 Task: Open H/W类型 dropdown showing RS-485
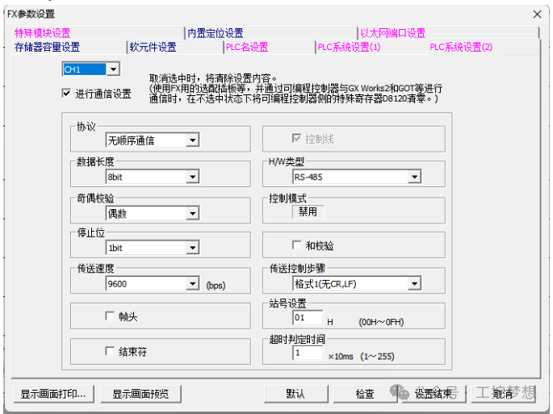(x=415, y=176)
